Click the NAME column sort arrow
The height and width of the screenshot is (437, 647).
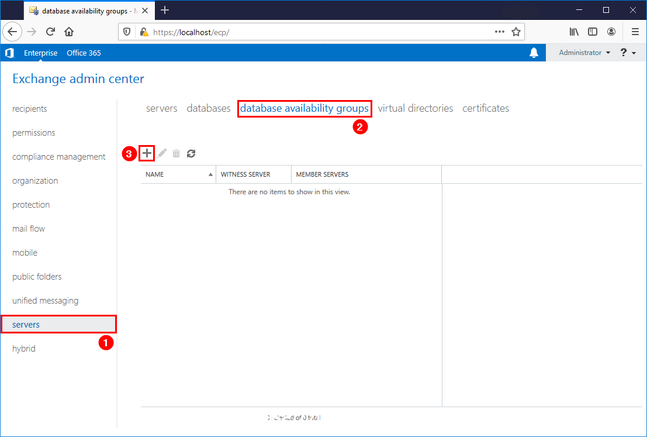pos(210,174)
